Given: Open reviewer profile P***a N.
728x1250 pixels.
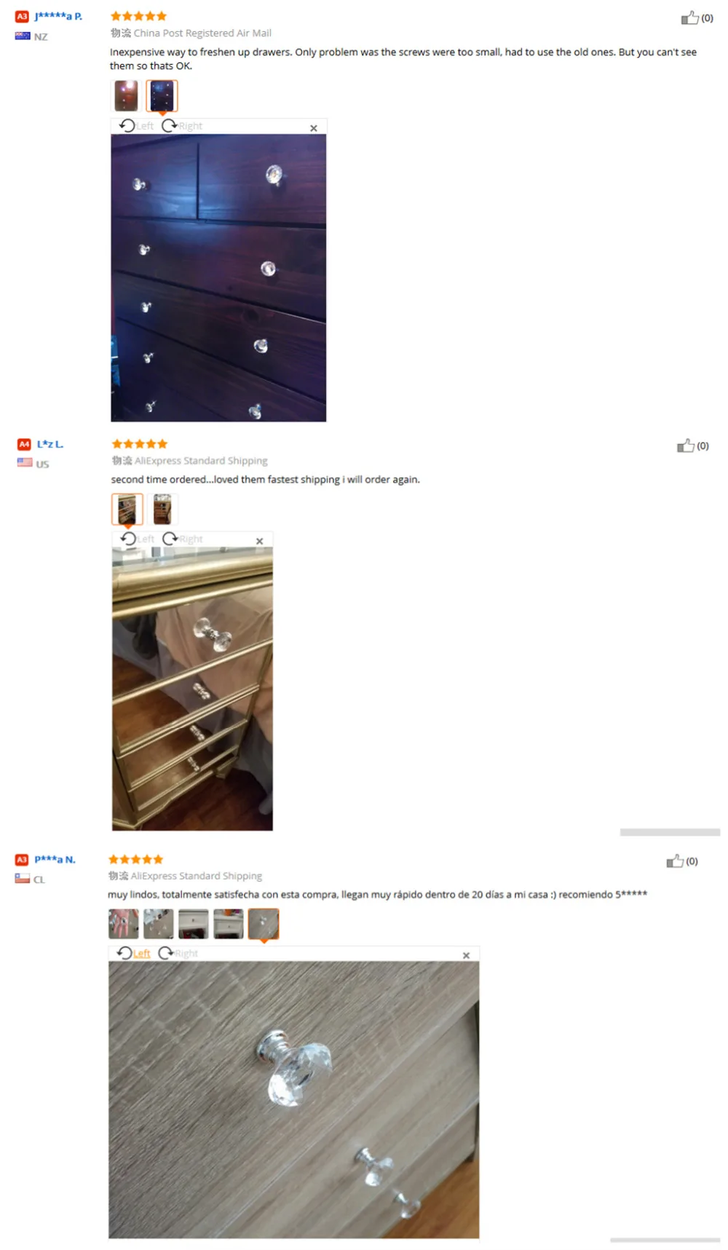Looking at the screenshot, I should [x=55, y=859].
